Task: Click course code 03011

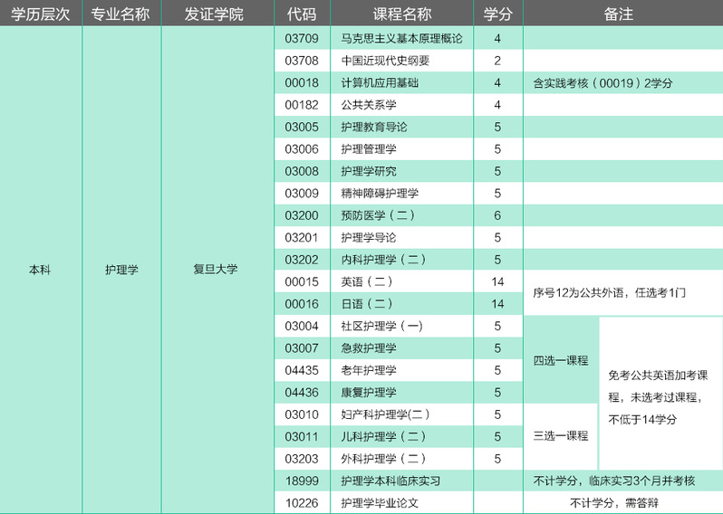Action: [302, 436]
